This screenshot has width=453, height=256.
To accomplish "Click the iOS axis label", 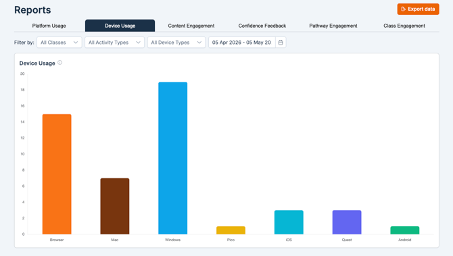I will click(x=289, y=240).
